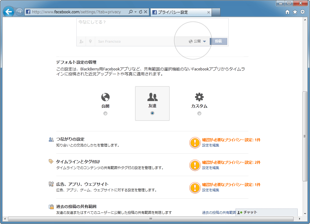Click the 今なにしてる？ status input box

[152, 27]
